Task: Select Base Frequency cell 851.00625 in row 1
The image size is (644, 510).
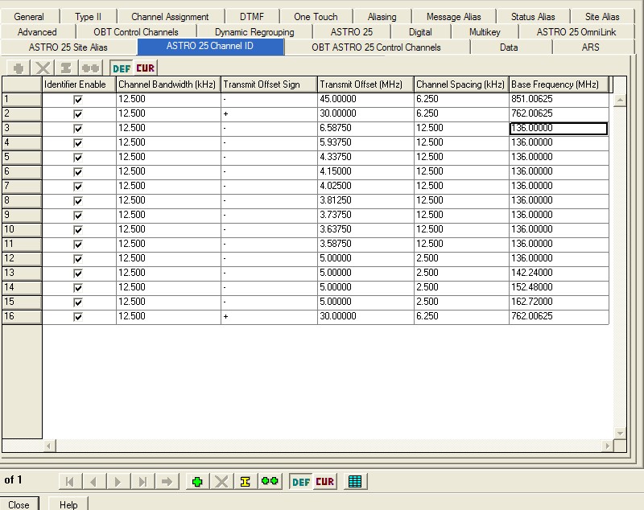Action: (559, 99)
